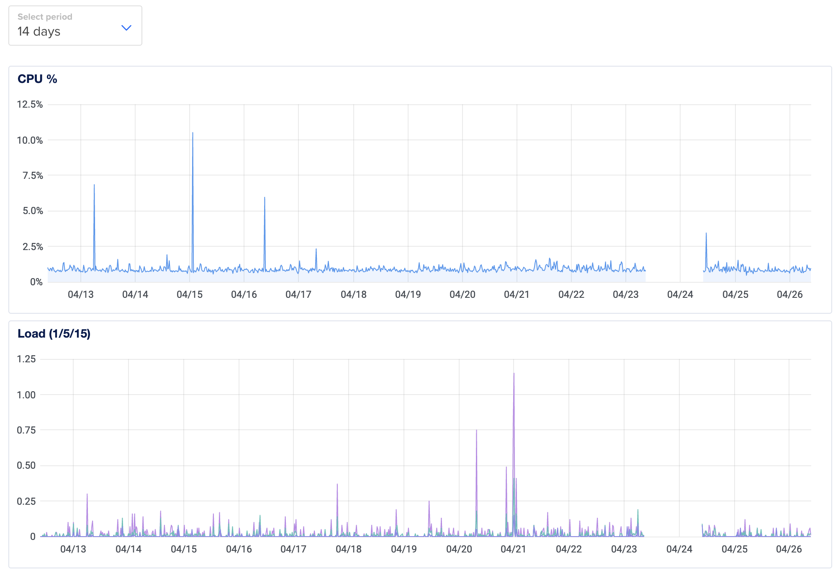This screenshot has width=838, height=573.
Task: Click the 04/14 date label under Load chart
Action: point(129,549)
